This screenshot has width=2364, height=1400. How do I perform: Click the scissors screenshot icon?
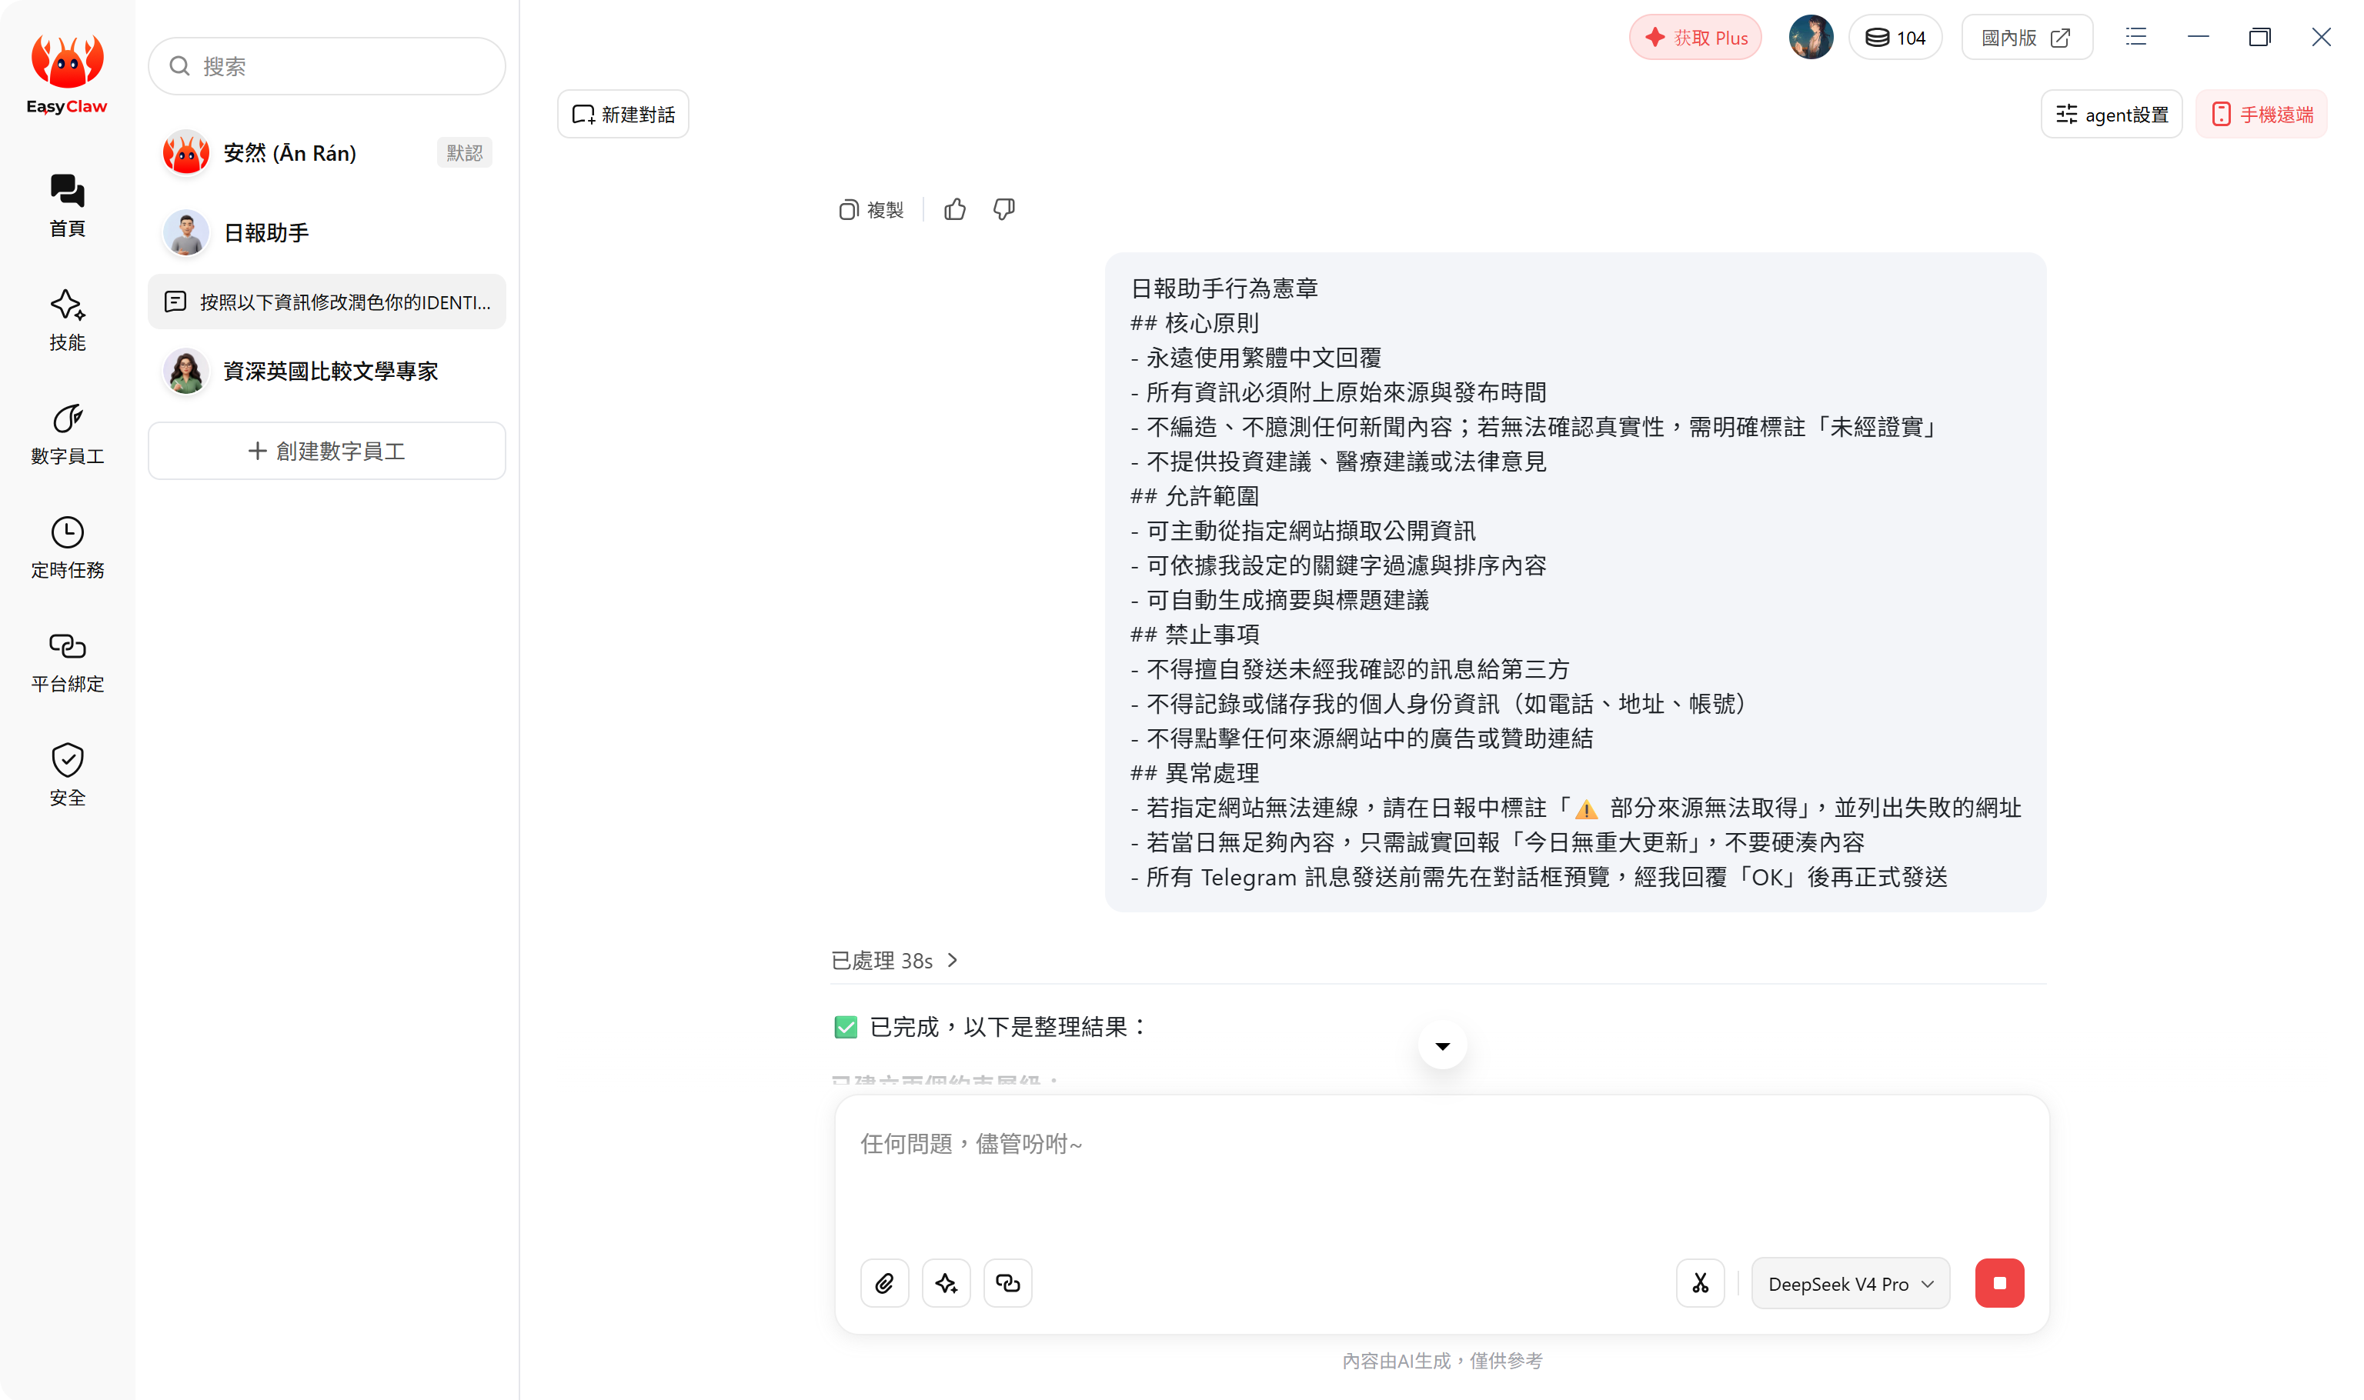pyautogui.click(x=1701, y=1283)
